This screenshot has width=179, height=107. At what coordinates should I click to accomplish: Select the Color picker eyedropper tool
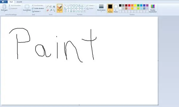(51, 10)
